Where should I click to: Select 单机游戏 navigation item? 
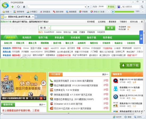click(x=59, y=38)
